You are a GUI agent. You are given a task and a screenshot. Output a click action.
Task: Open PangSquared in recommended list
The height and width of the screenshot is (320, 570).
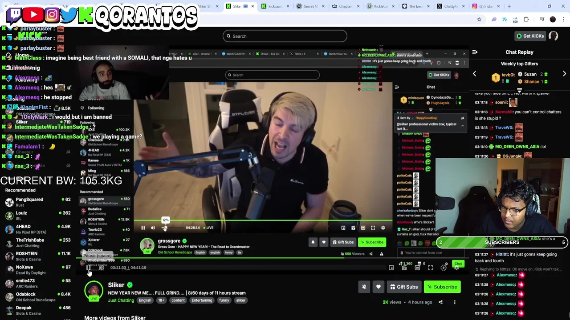coord(37,202)
